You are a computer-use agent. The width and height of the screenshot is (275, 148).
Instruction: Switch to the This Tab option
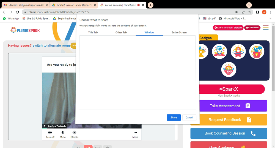93,32
